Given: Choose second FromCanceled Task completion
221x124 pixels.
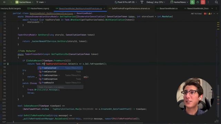Looking at the screenshot, I should (x=60, y=72).
